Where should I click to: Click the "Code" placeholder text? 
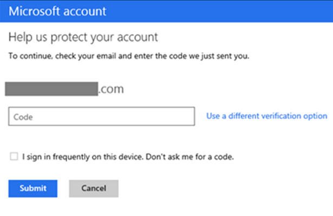click(x=23, y=116)
